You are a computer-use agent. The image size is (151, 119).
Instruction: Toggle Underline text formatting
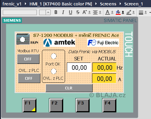pyautogui.click(x=70, y=12)
